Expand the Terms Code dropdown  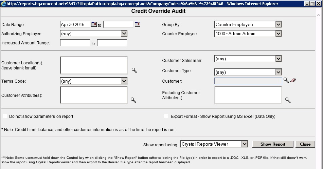tap(124, 81)
